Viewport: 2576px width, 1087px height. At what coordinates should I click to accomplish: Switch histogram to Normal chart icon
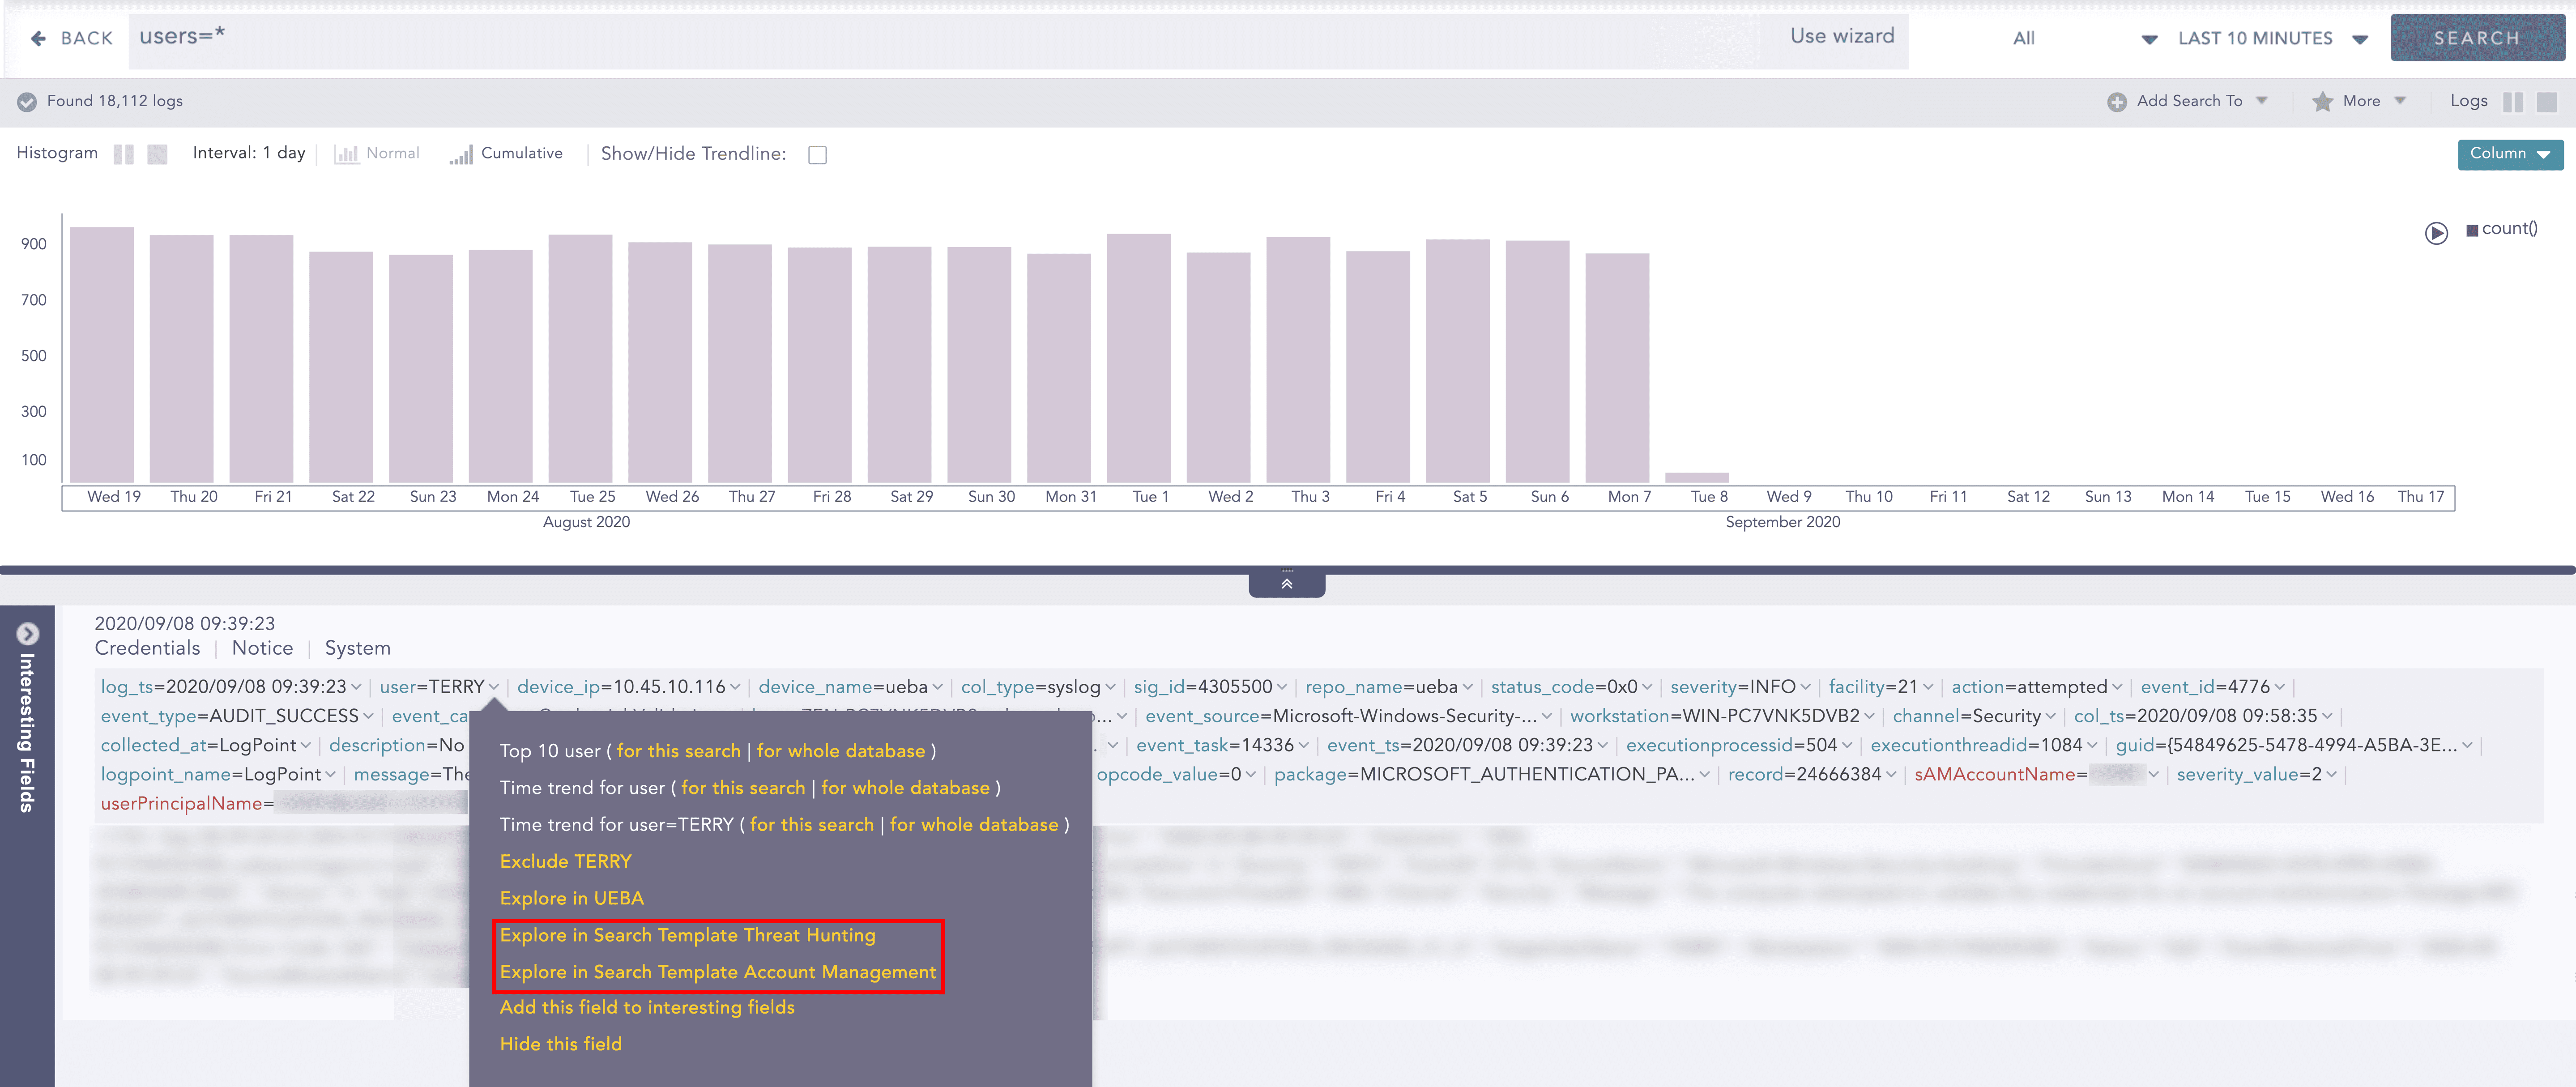point(346,155)
